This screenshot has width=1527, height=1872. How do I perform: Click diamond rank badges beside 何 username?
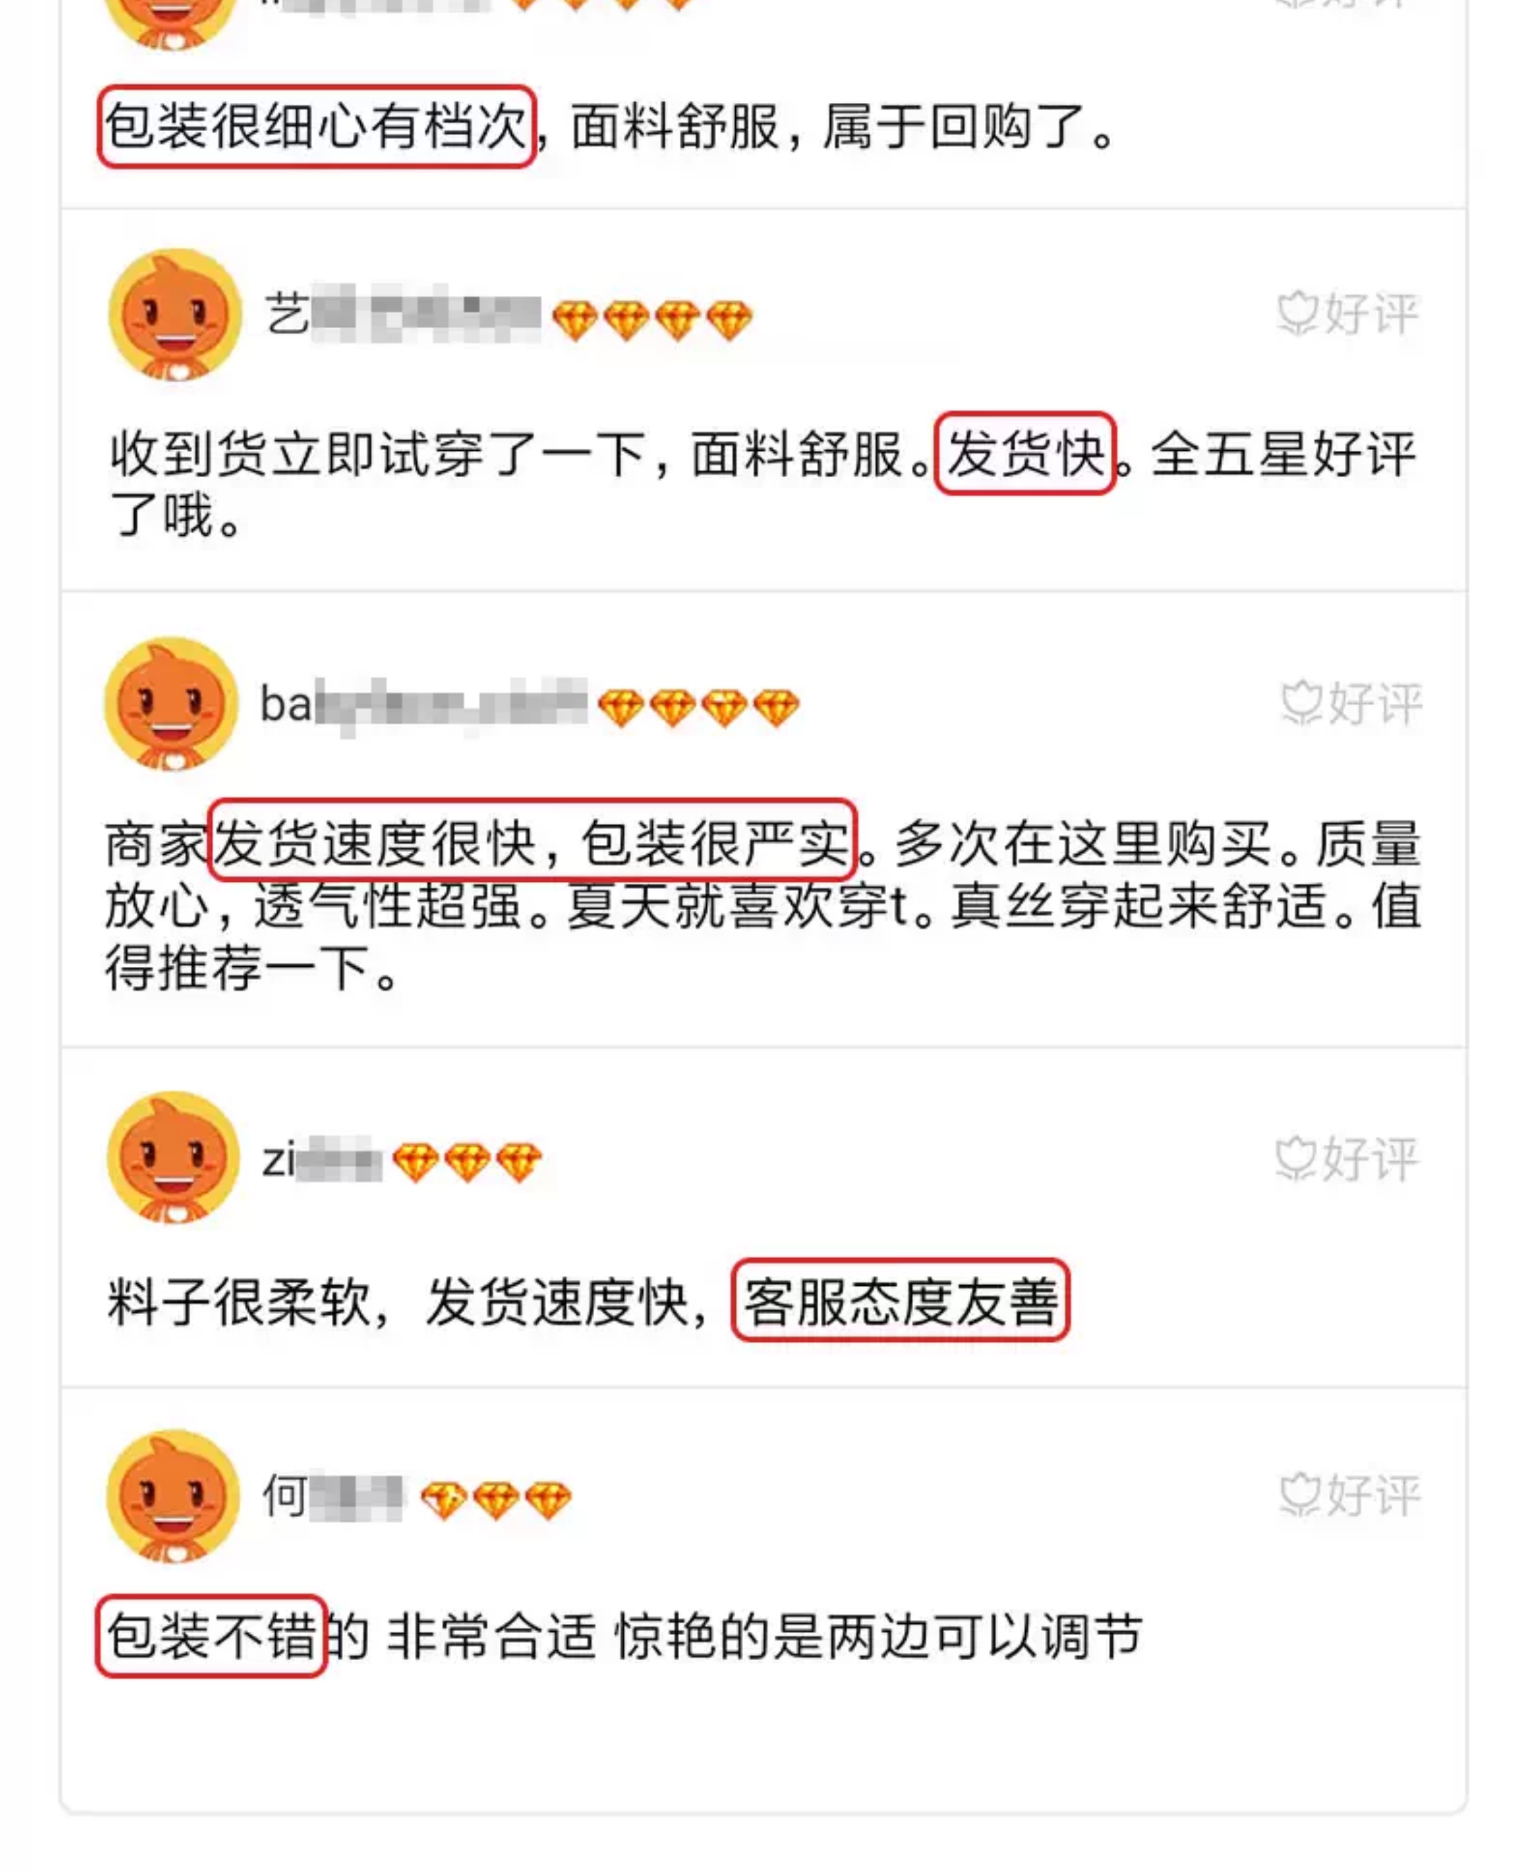pyautogui.click(x=496, y=1500)
